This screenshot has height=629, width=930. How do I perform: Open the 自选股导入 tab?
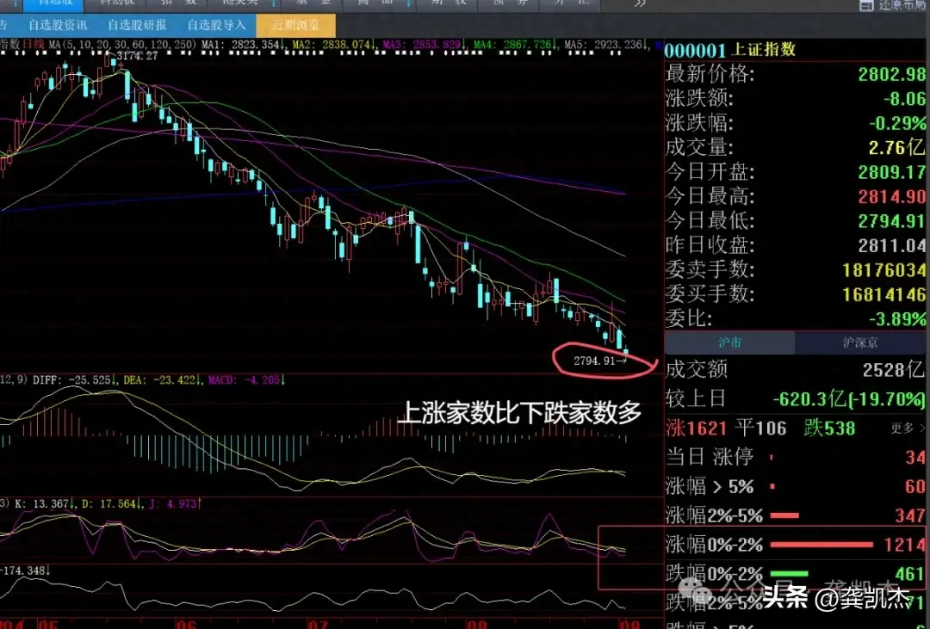coord(216,26)
